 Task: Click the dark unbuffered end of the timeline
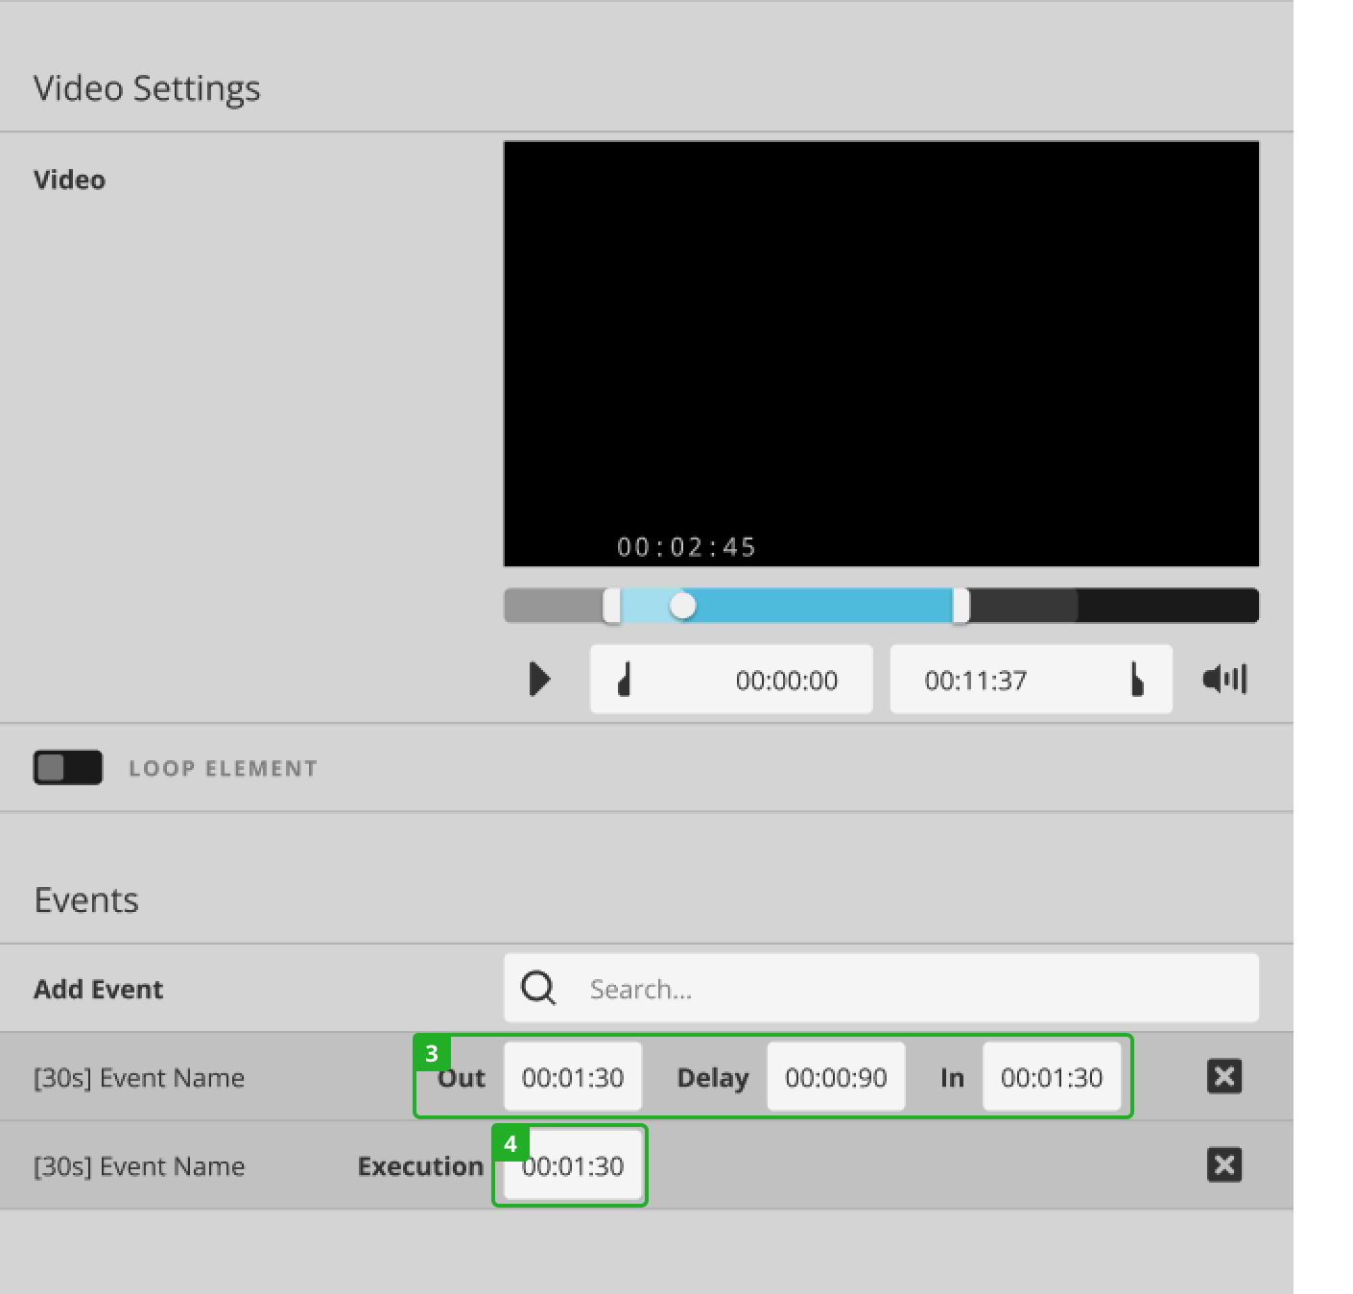(1171, 606)
